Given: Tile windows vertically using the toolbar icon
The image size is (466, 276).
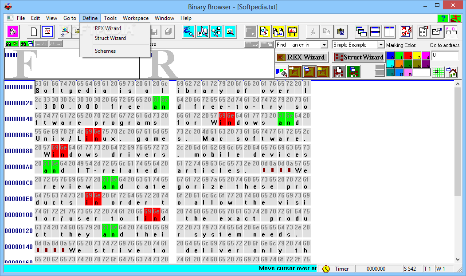Looking at the screenshot, I should coord(389,31).
